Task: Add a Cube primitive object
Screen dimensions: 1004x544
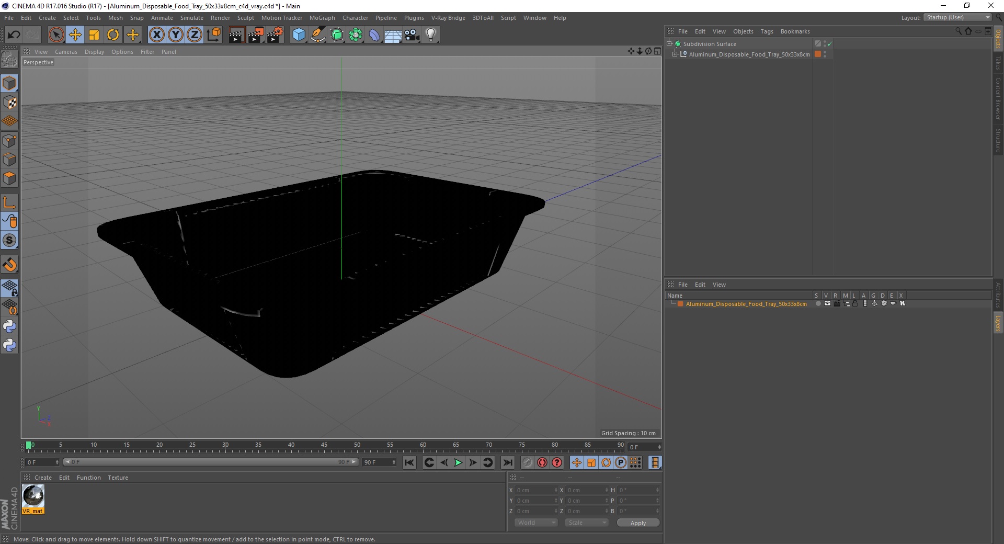Action: (x=299, y=35)
